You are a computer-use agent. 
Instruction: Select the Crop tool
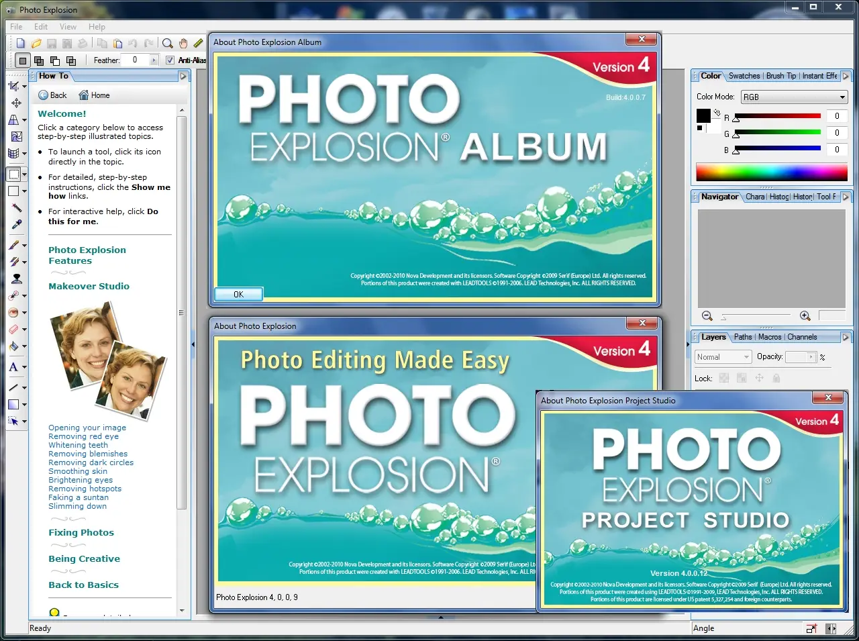point(13,86)
